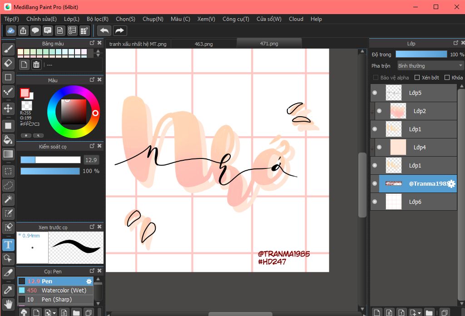Image resolution: width=465 pixels, height=316 pixels.
Task: Adjust the brush size slider
Action: pos(50,160)
